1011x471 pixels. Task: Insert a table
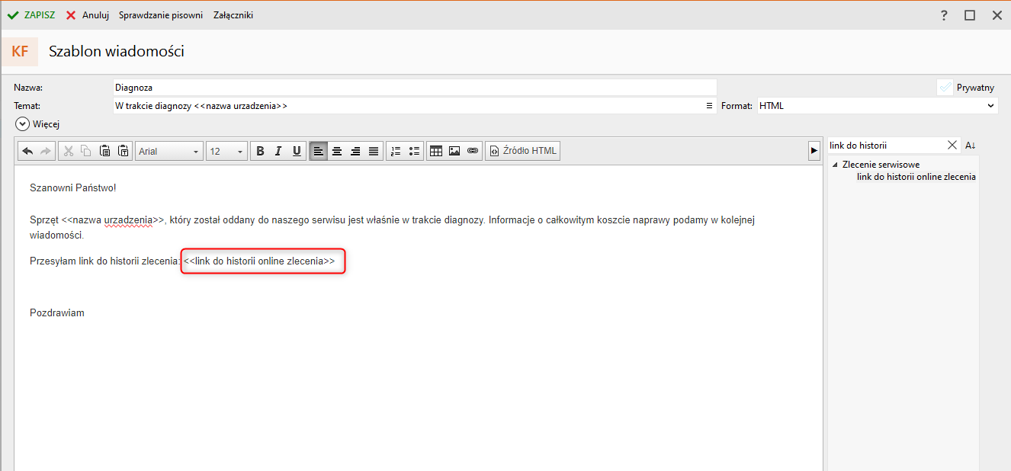(x=436, y=151)
